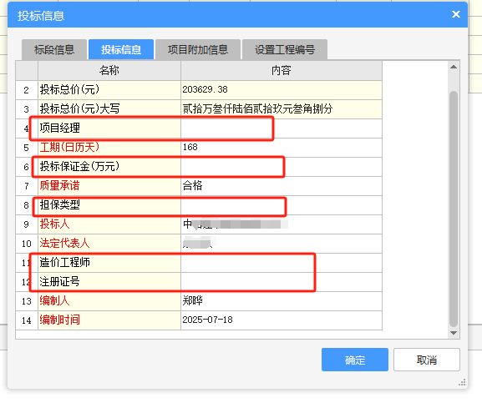The height and width of the screenshot is (403, 482).
Task: Switch to the 标段信息 tab
Action: pyautogui.click(x=54, y=49)
